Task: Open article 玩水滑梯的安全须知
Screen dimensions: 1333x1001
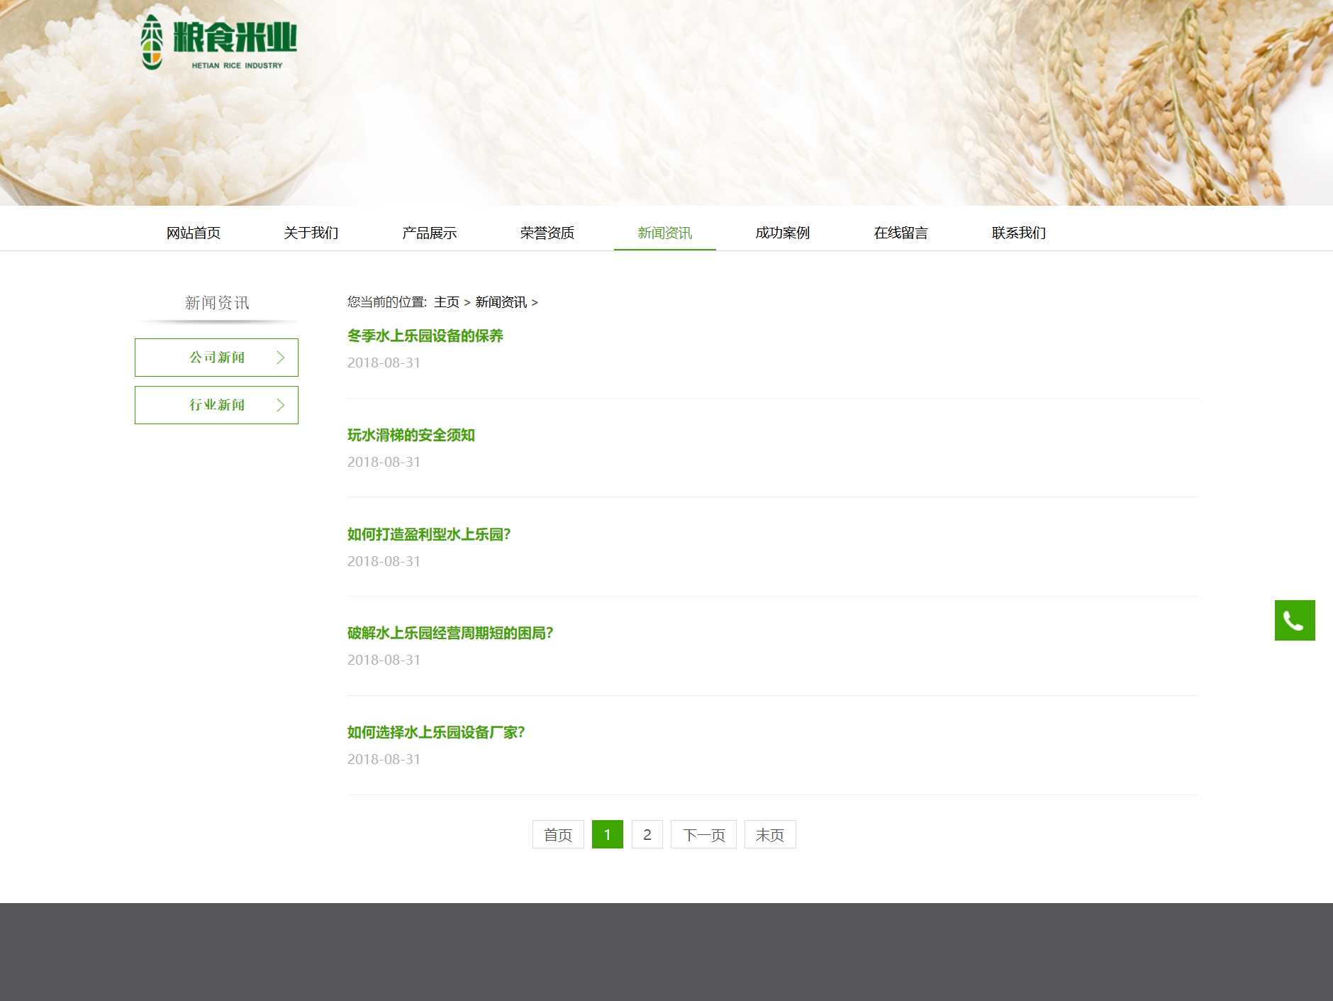Action: coord(411,436)
